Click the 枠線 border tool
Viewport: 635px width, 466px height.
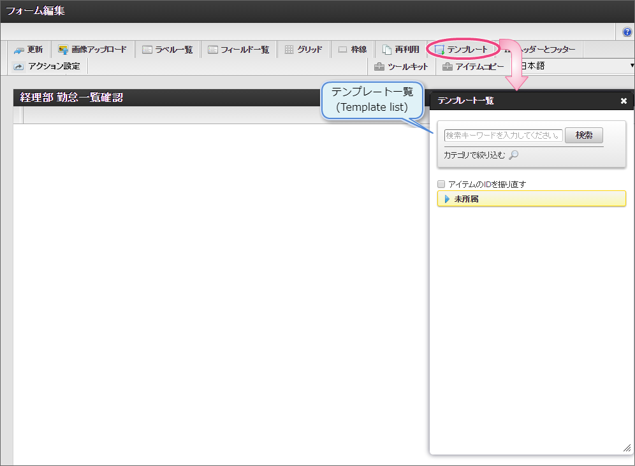(x=352, y=50)
